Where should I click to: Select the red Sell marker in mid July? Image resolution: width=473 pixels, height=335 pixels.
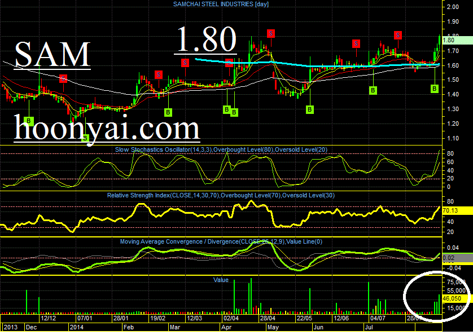click(x=398, y=36)
